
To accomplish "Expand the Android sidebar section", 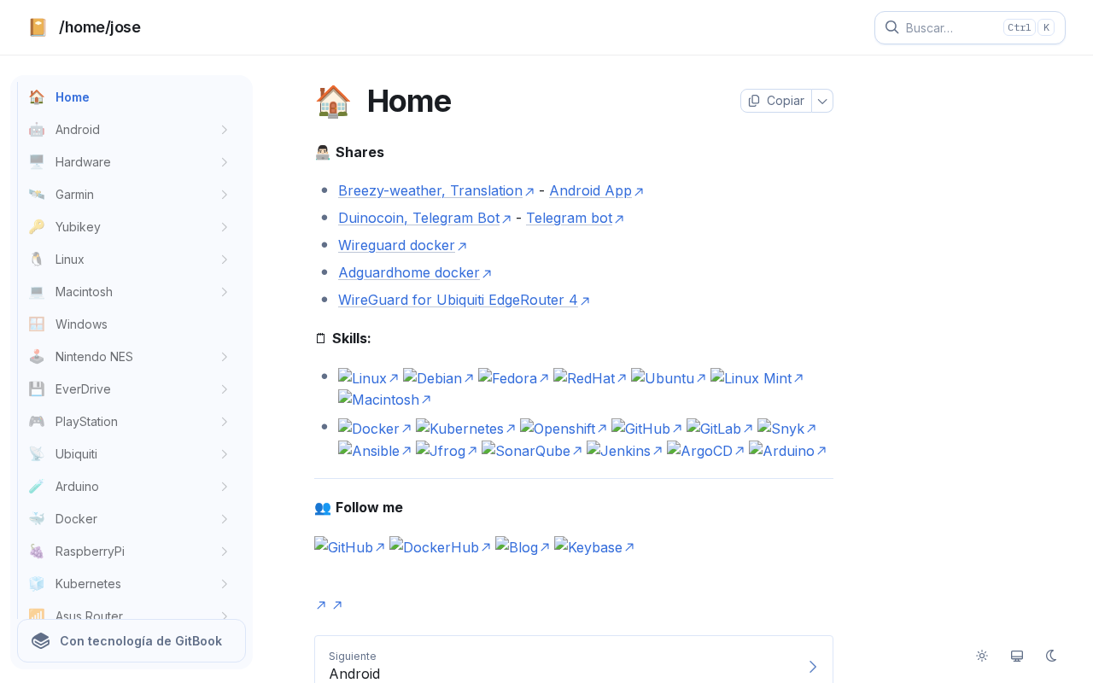I will click(x=224, y=130).
